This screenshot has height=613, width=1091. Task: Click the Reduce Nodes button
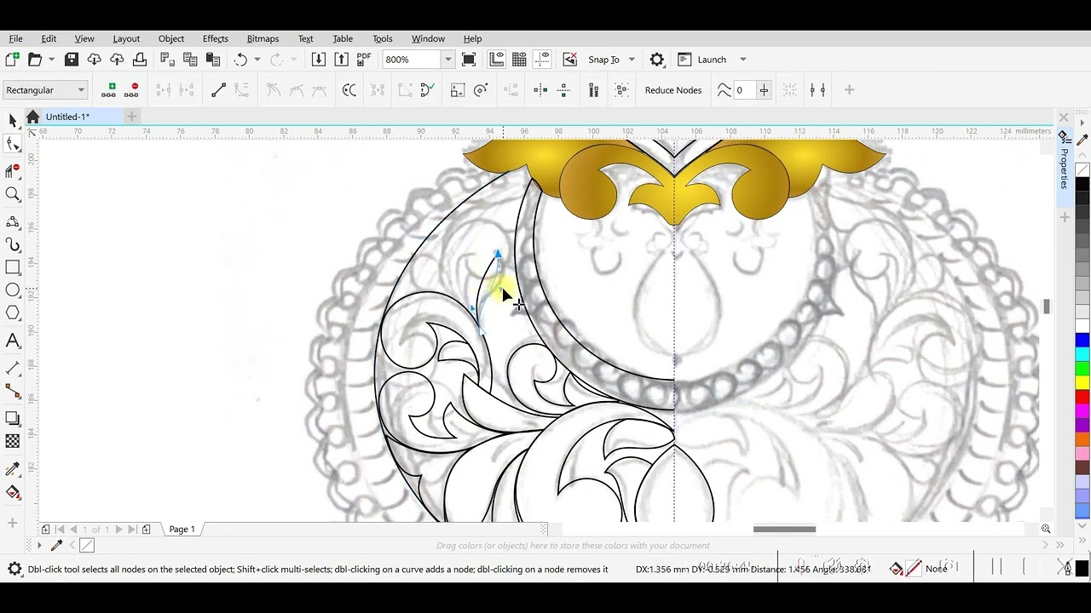coord(673,90)
